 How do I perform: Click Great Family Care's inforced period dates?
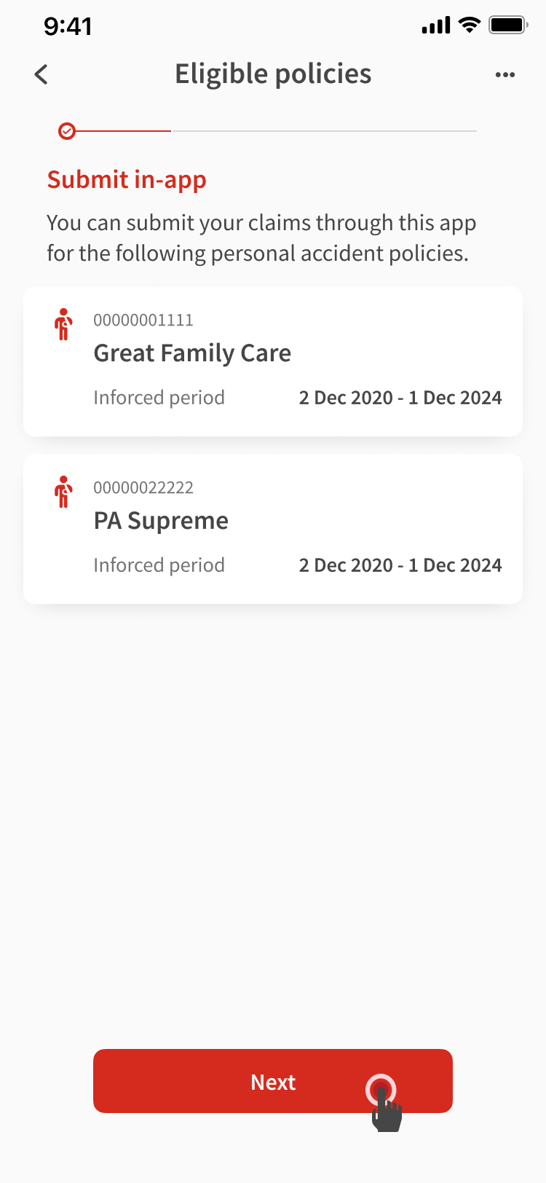tap(400, 398)
